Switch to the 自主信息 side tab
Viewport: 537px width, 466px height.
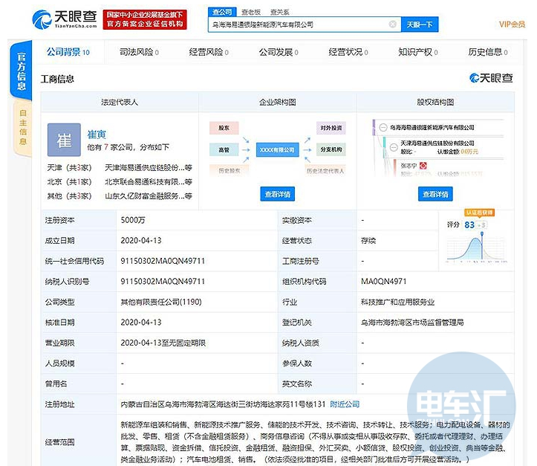coord(22,126)
